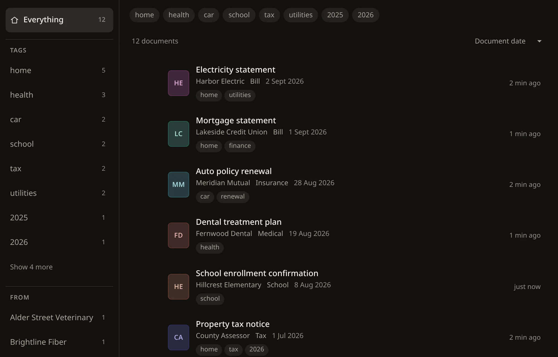Expand tags with Show 4 more
The image size is (558, 357).
coord(31,267)
